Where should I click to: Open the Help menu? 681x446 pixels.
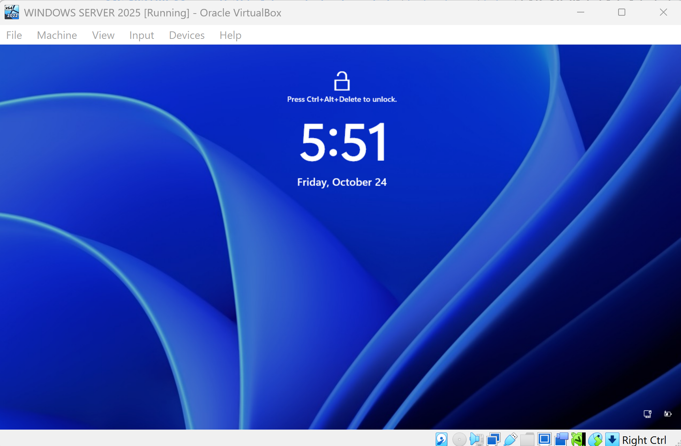tap(230, 35)
